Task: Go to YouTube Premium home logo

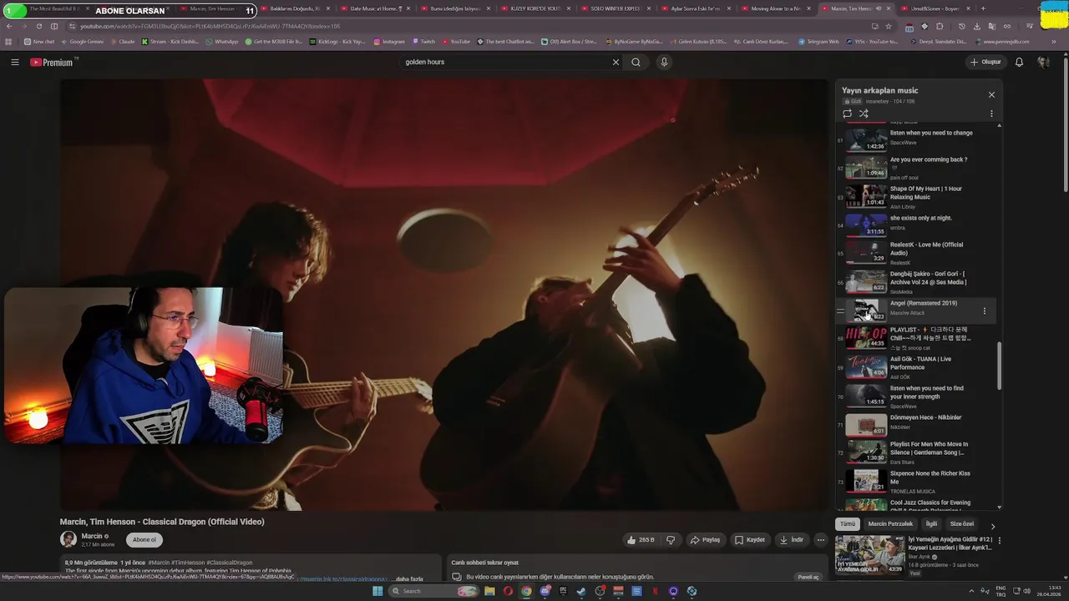Action: point(53,62)
